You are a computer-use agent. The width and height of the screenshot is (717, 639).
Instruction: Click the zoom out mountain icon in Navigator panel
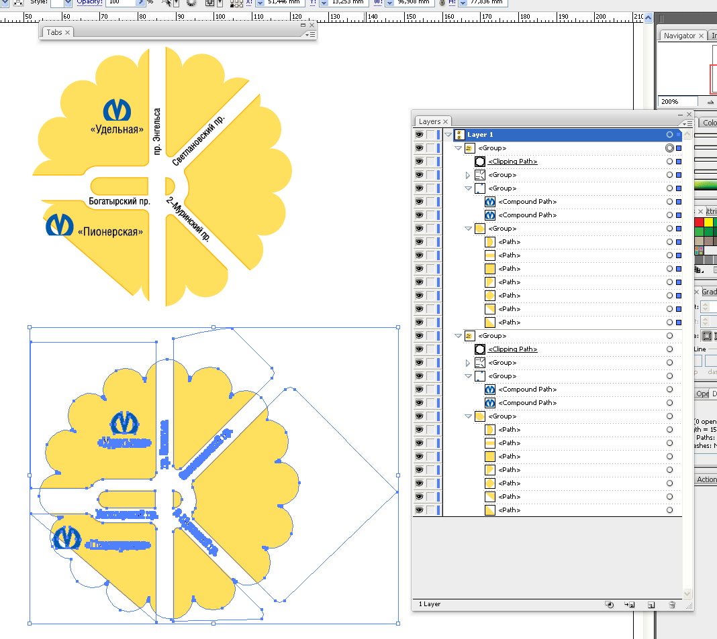(710, 102)
